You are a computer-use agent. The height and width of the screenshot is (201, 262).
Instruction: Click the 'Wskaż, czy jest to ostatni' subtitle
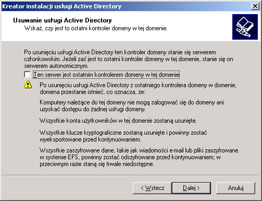96,28
